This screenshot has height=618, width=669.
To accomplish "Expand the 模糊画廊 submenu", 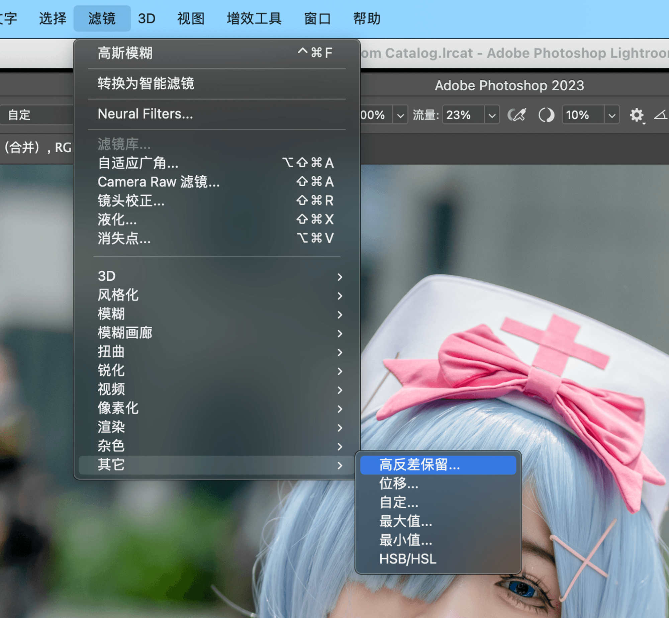I will 216,333.
